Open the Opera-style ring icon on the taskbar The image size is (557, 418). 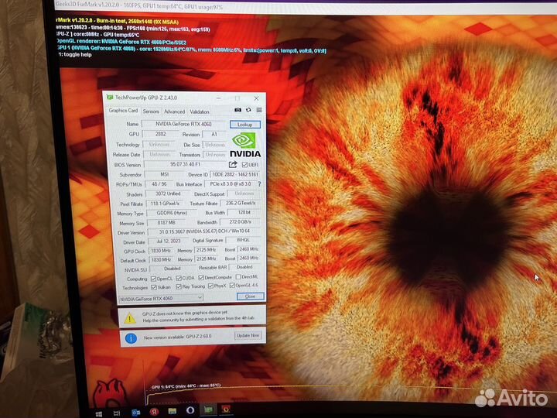[190, 410]
